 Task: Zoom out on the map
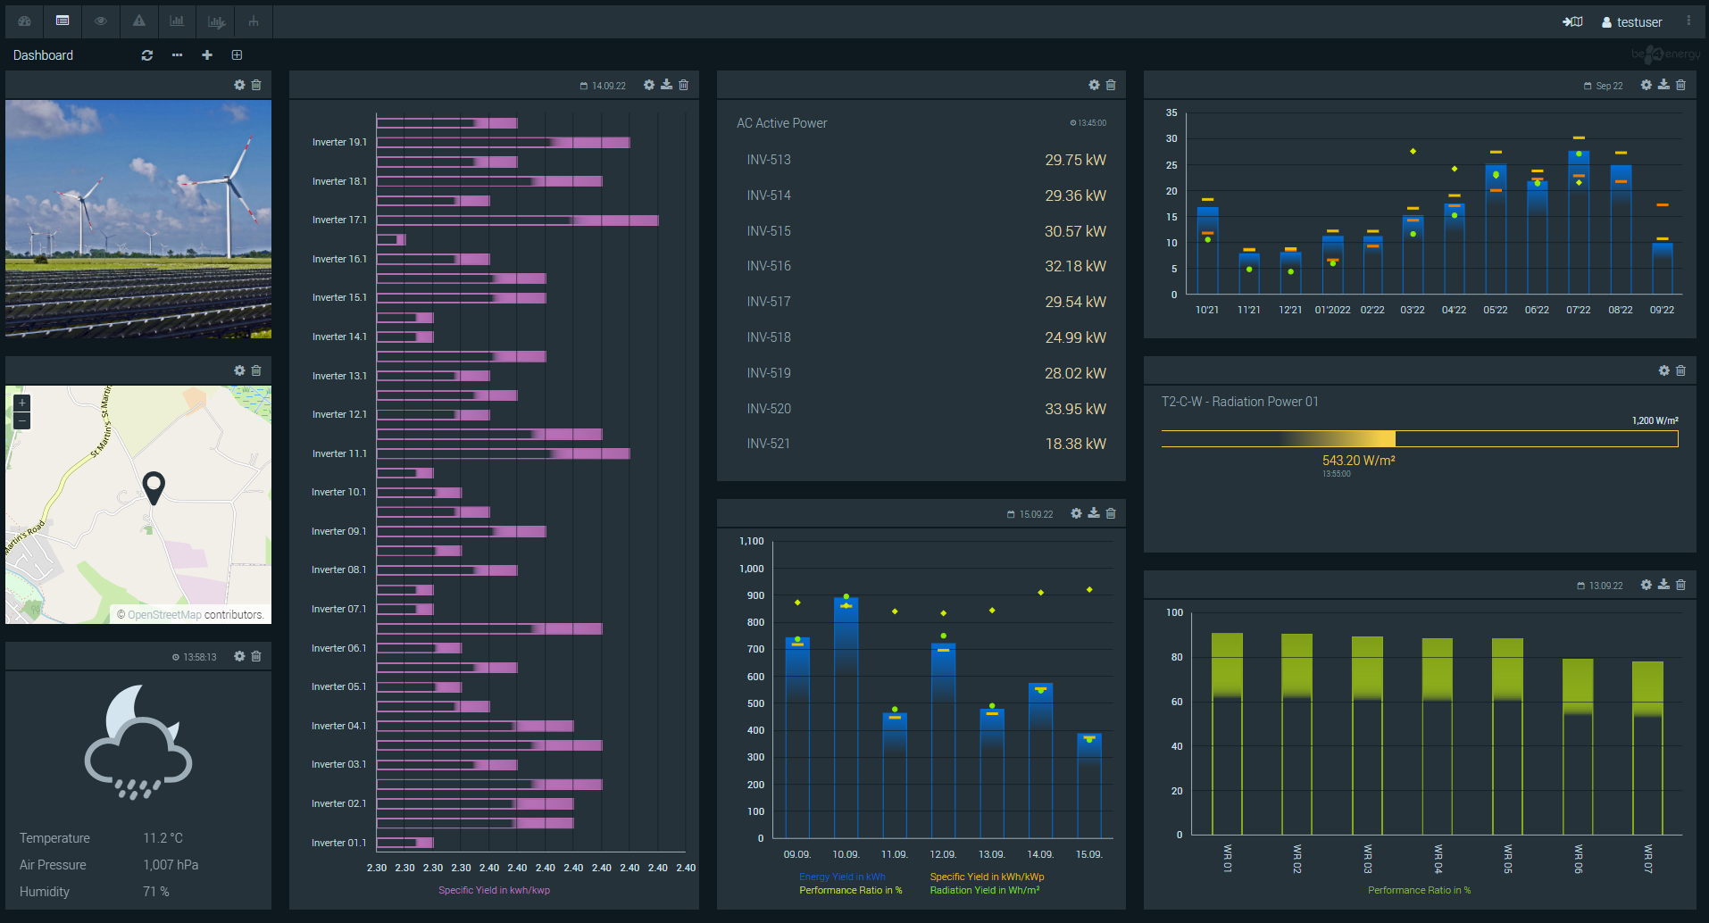coord(22,420)
